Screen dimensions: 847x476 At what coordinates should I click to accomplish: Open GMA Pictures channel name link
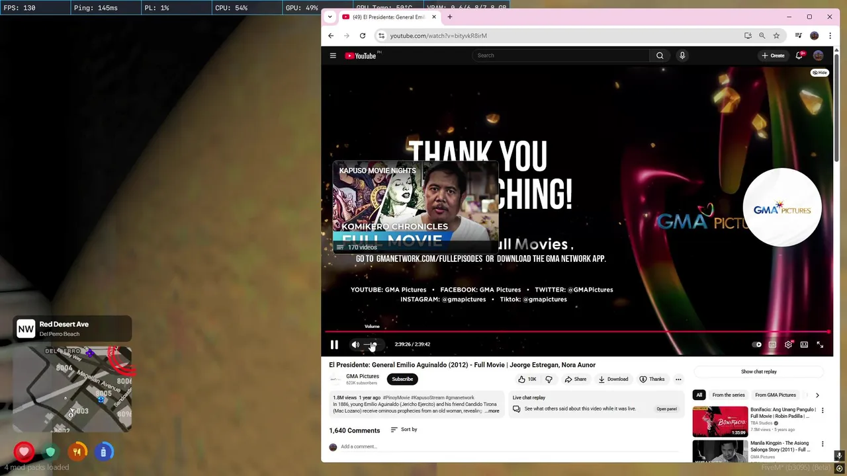[363, 376]
